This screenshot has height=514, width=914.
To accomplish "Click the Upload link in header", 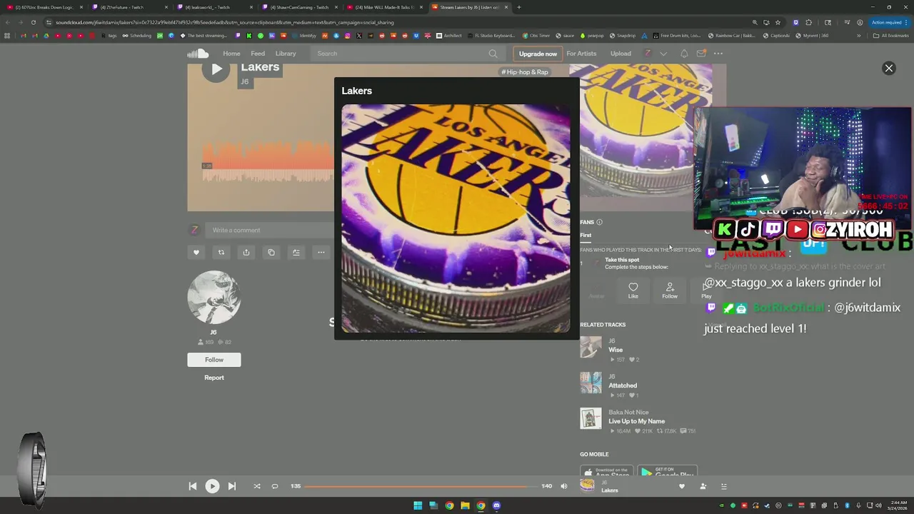I will pos(621,54).
